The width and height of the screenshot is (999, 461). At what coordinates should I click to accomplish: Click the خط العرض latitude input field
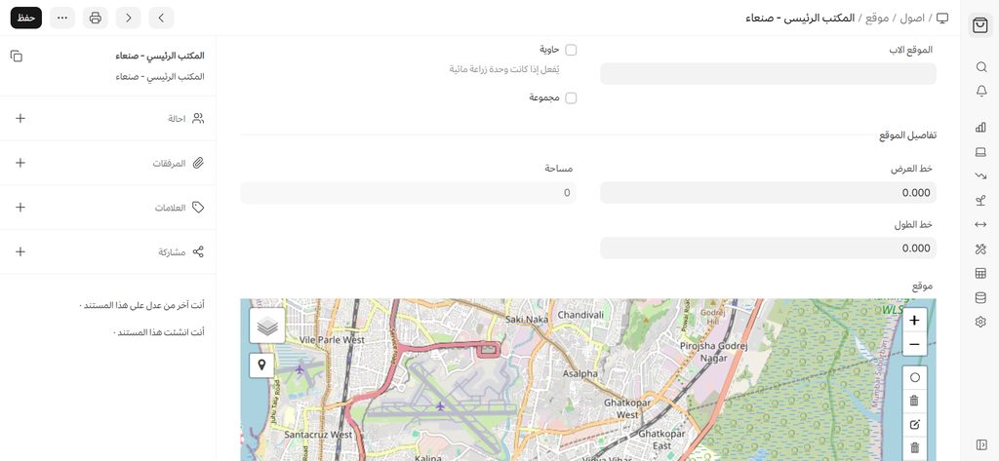(768, 193)
